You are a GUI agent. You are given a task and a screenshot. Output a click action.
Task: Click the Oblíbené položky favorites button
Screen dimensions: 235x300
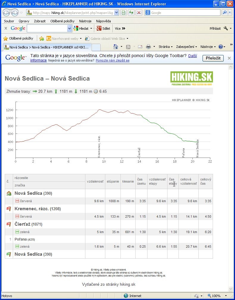coord(18,38)
